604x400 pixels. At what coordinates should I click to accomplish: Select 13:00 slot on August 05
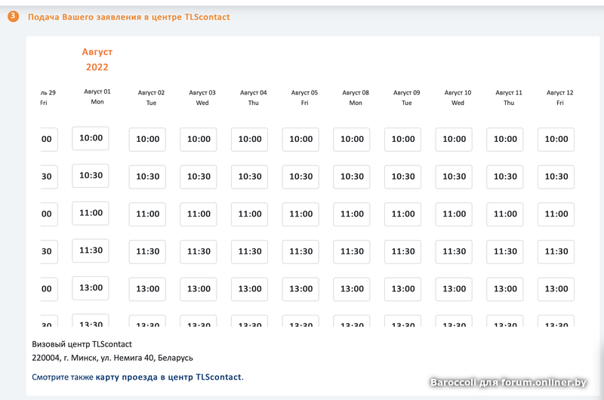click(300, 288)
